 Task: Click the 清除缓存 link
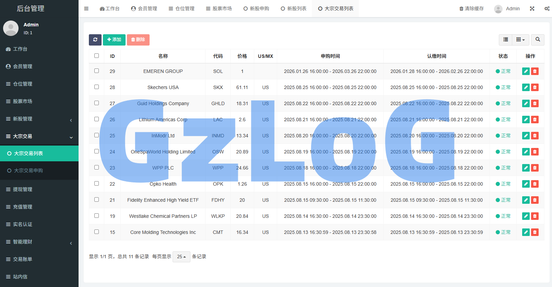pos(471,9)
